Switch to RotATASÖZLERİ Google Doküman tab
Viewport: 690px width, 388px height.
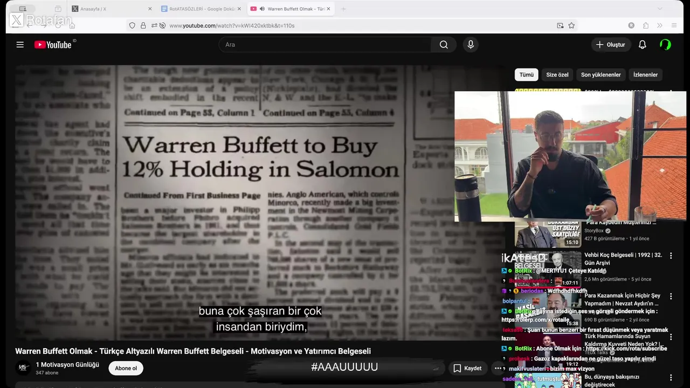click(x=202, y=9)
